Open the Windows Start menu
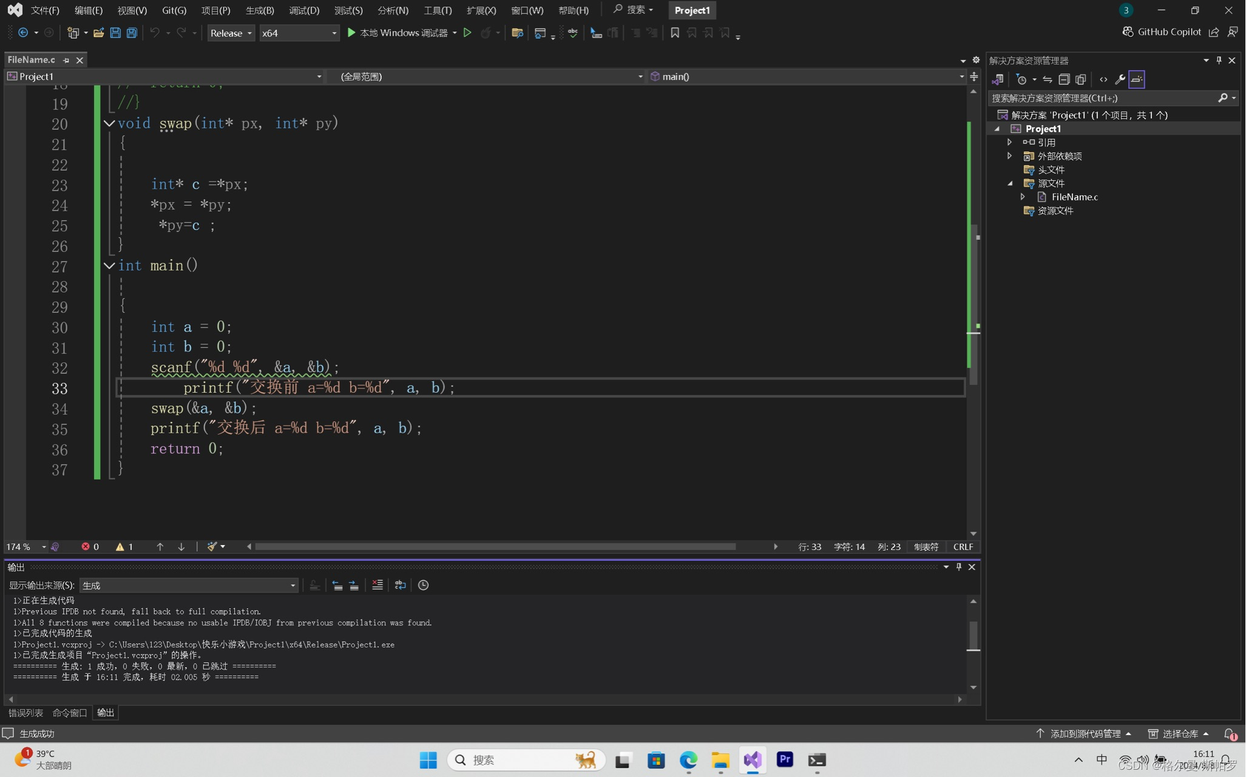Image resolution: width=1246 pixels, height=777 pixels. (x=428, y=759)
